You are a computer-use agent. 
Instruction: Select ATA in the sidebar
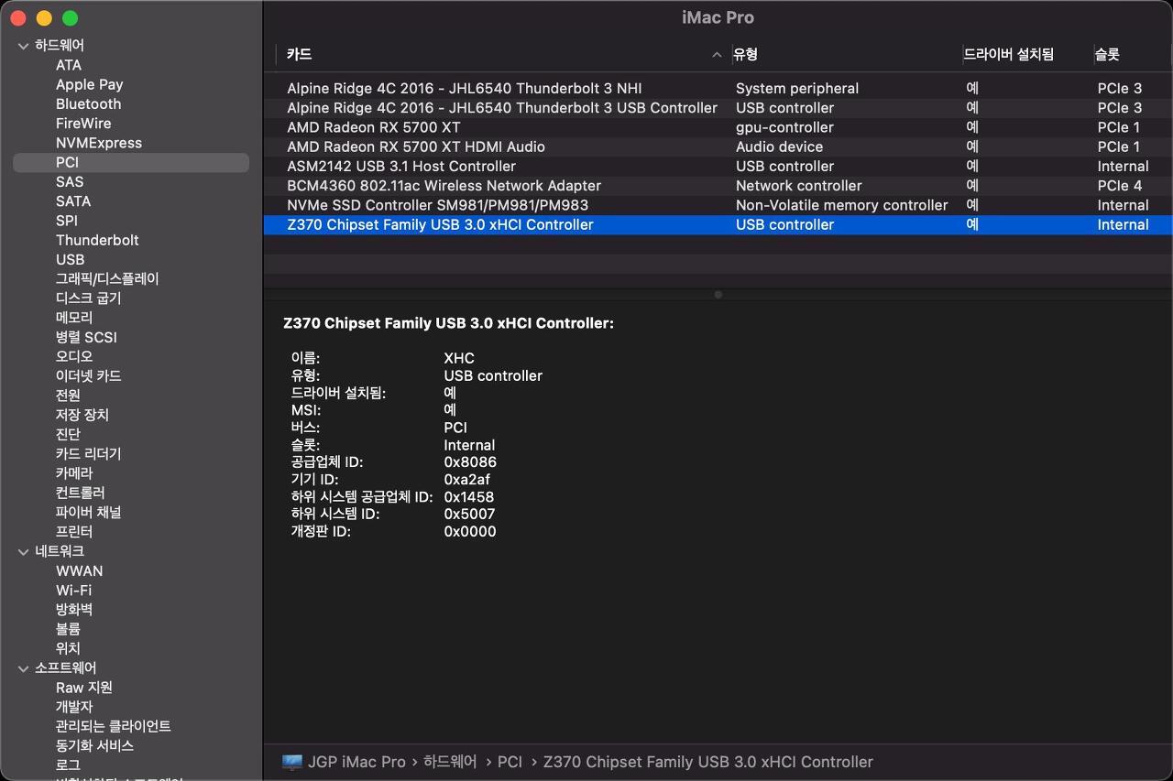click(x=69, y=65)
